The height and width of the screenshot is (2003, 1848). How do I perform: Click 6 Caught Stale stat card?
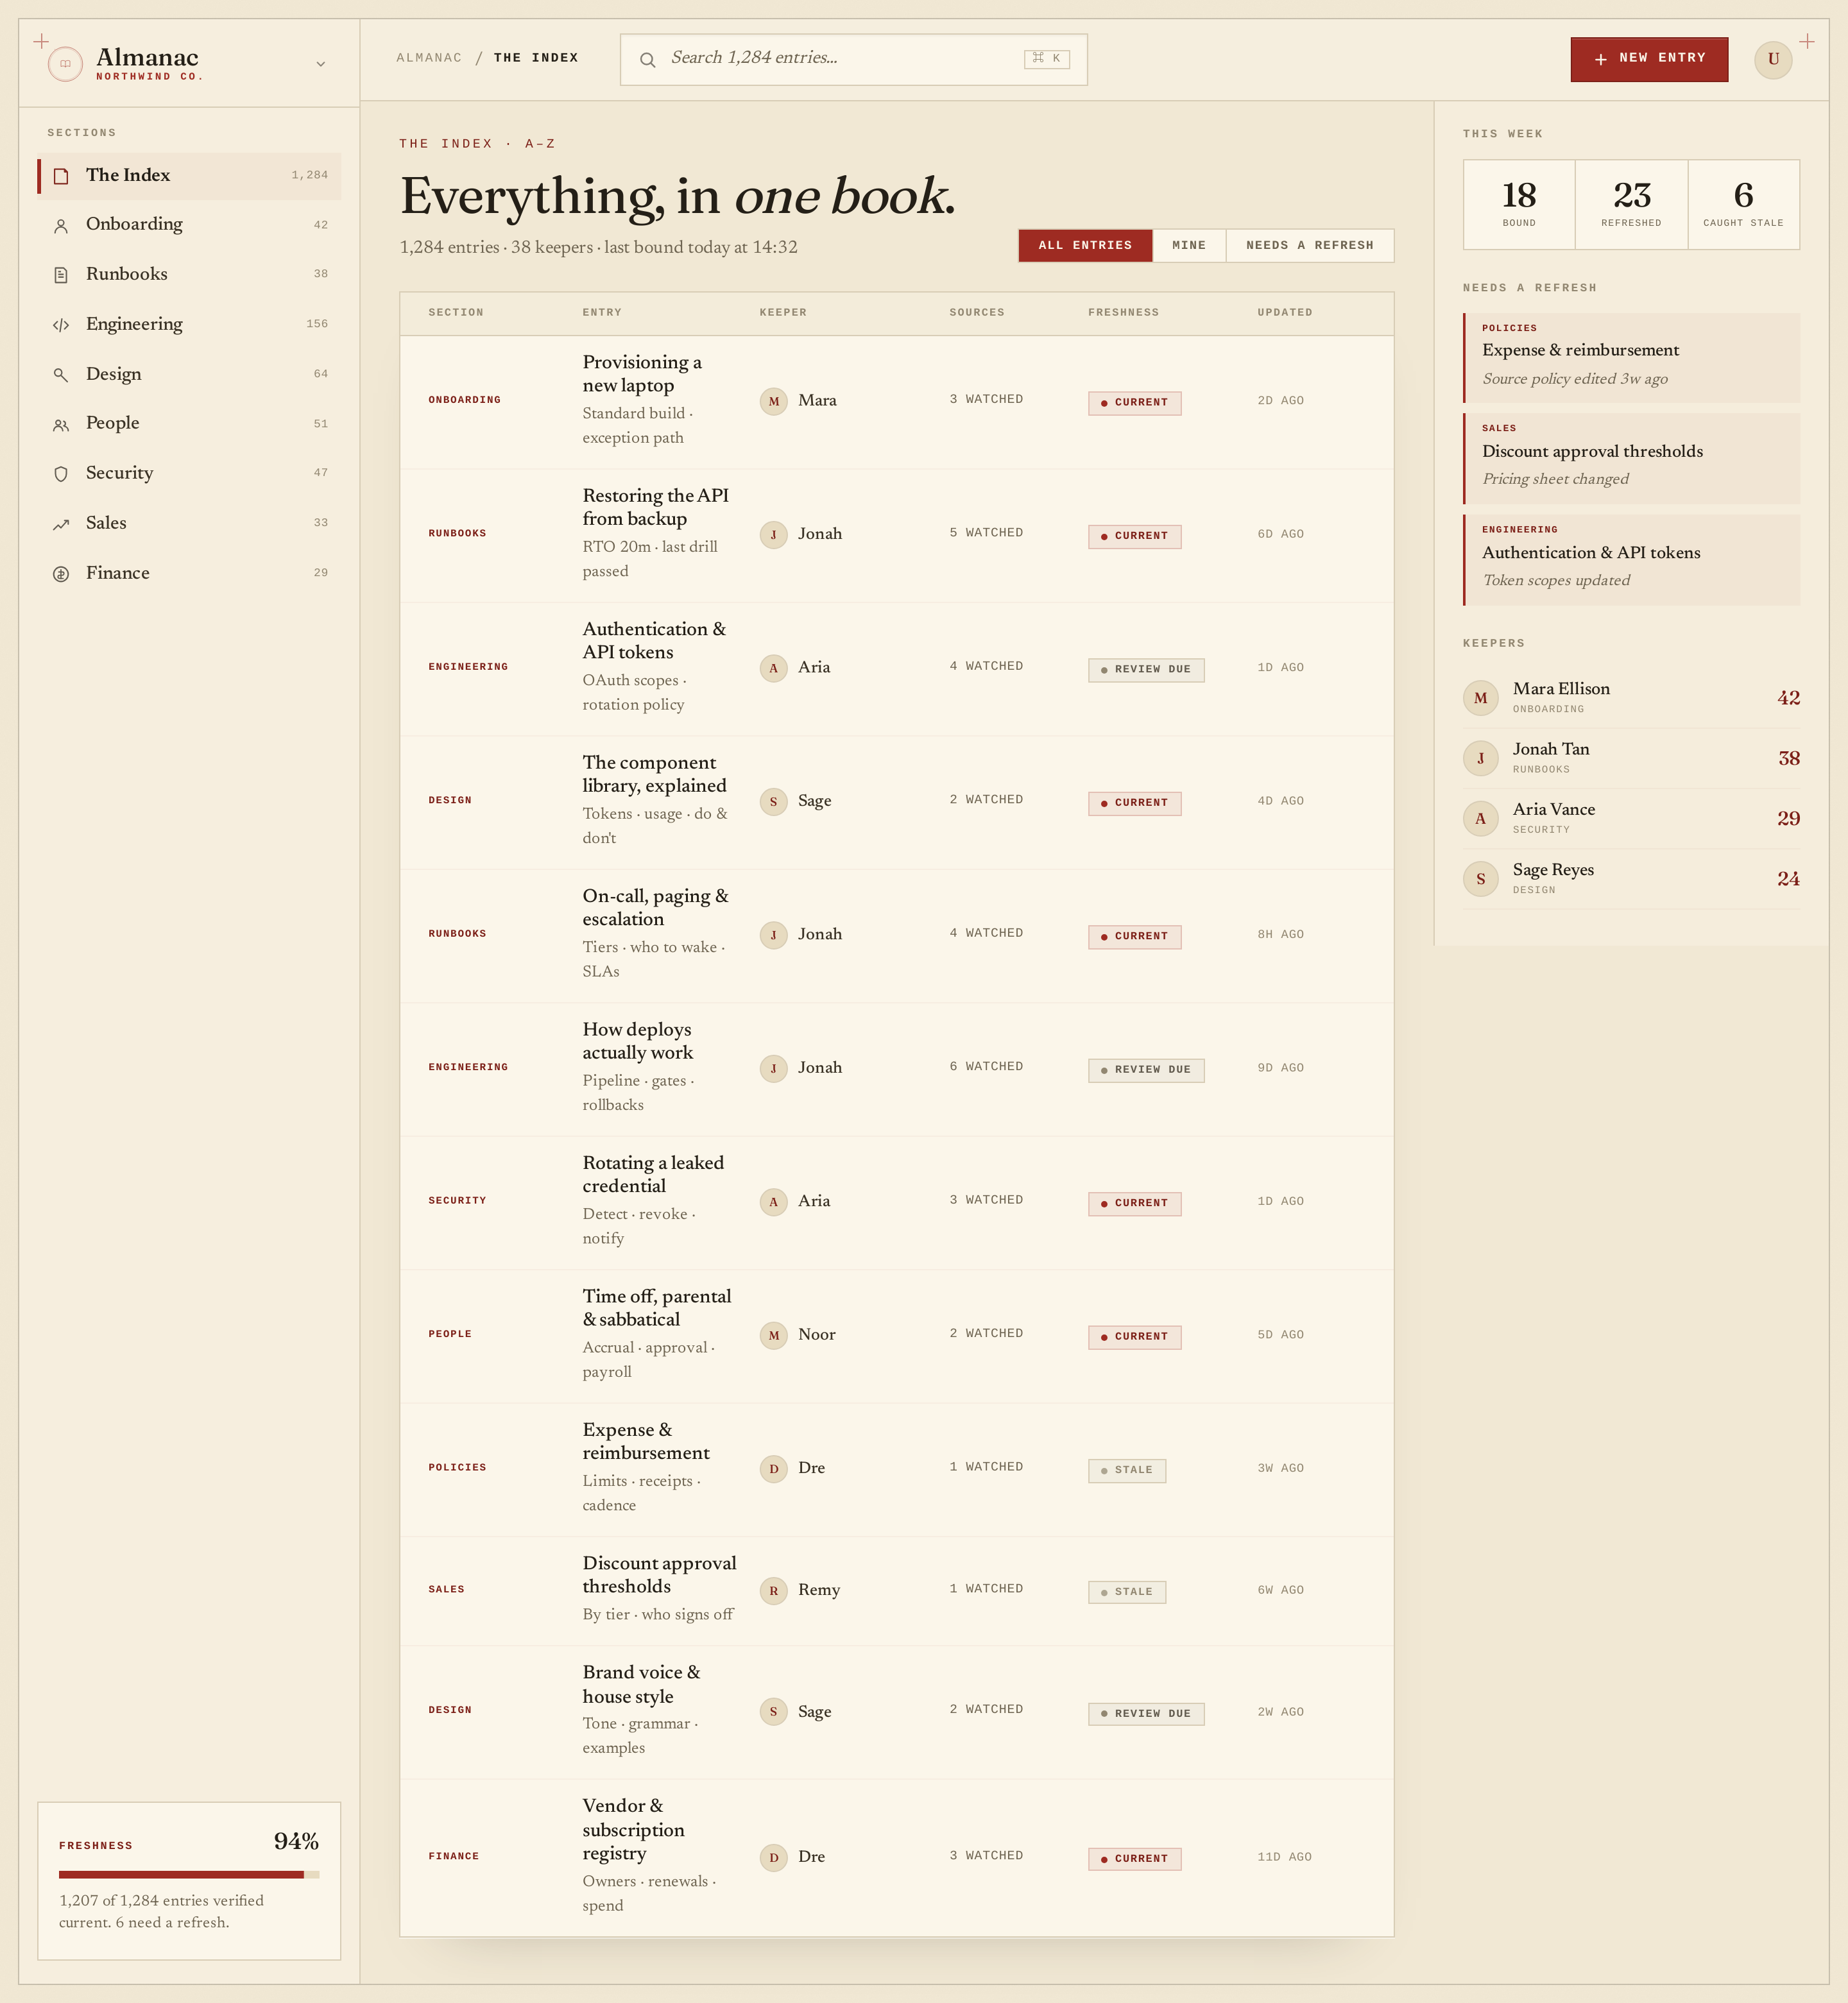[x=1743, y=204]
